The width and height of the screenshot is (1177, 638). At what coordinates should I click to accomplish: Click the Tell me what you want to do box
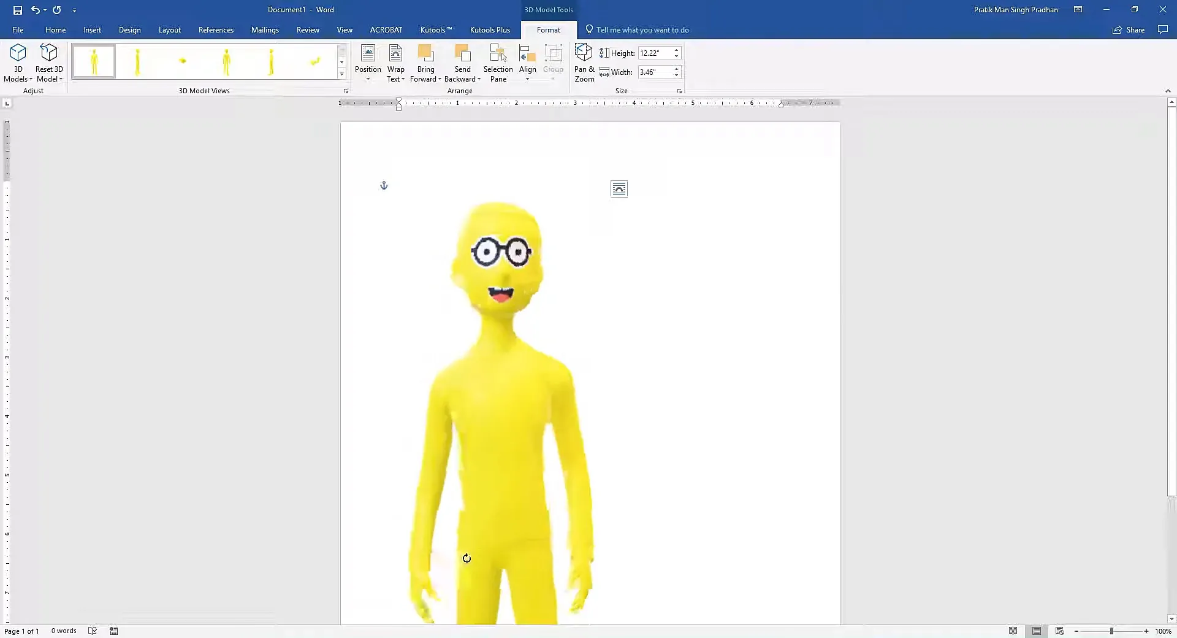(x=638, y=30)
